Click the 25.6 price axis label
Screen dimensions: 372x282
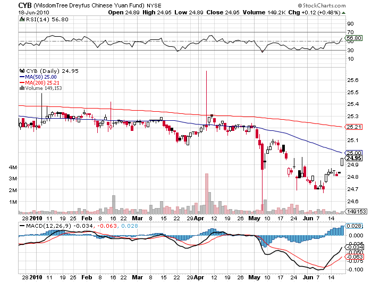pos(353,80)
